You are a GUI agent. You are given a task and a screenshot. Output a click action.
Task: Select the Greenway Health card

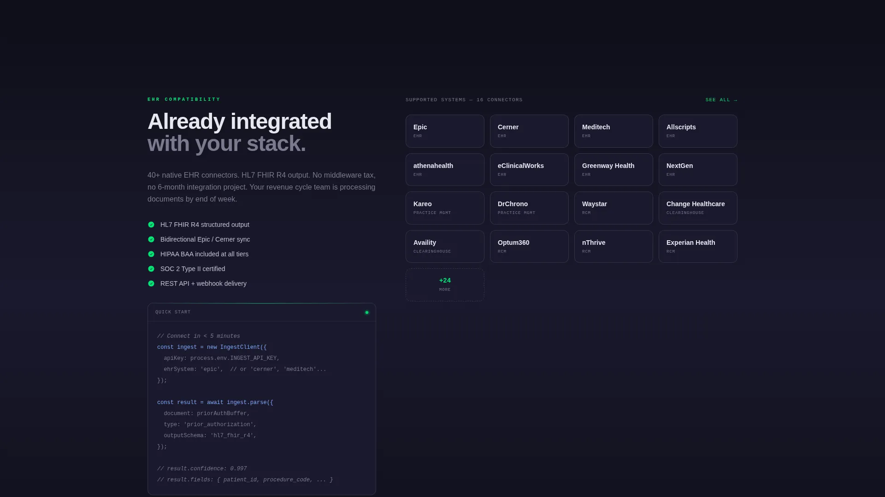point(614,169)
